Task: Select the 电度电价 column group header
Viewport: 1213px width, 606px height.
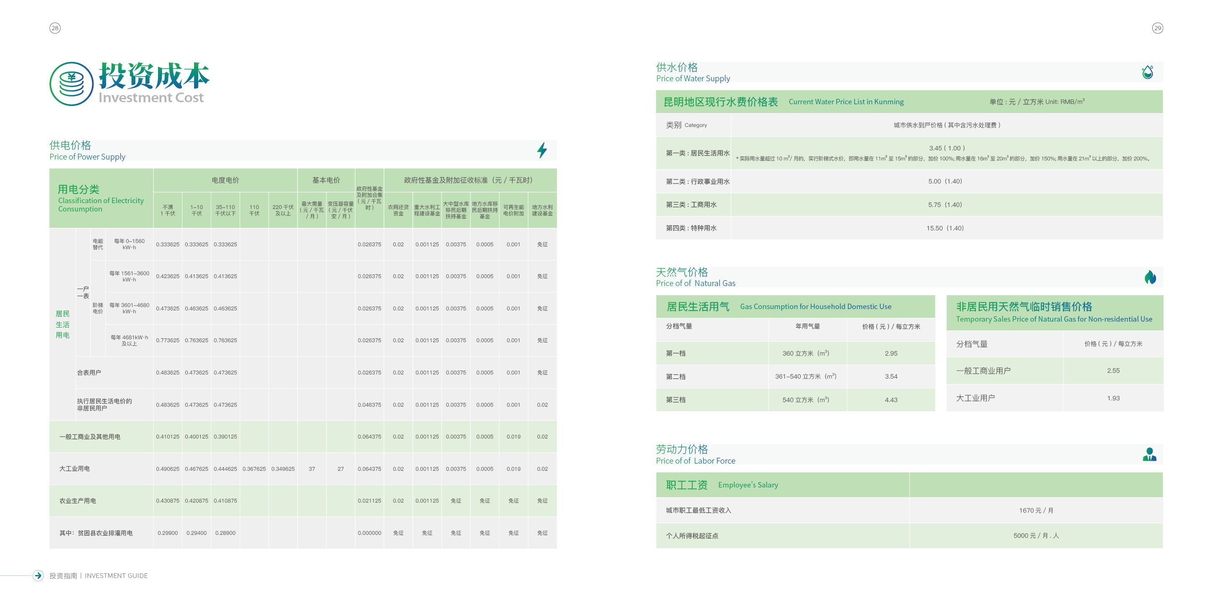Action: point(225,180)
